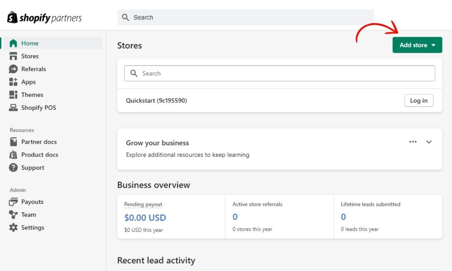The height and width of the screenshot is (271, 452).
Task: Click the magnifier icon in Stores search
Action: pyautogui.click(x=134, y=73)
